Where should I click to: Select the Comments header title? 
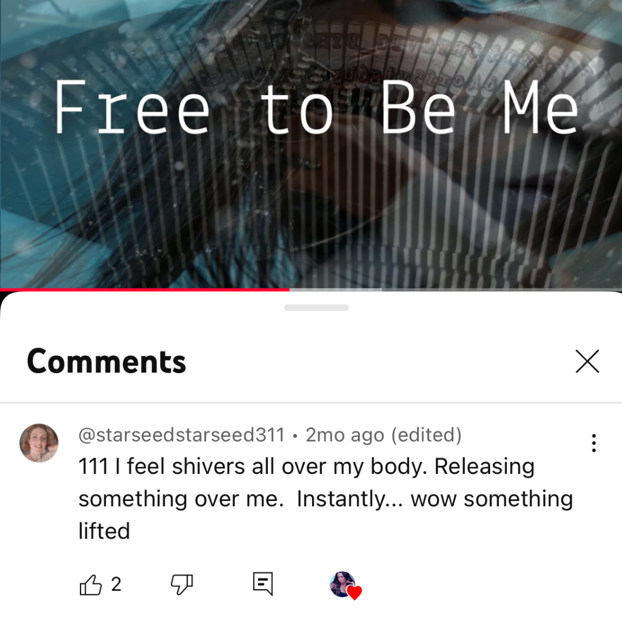point(107,361)
